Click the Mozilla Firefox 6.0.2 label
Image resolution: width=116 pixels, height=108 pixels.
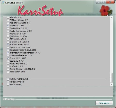click(x=18, y=64)
